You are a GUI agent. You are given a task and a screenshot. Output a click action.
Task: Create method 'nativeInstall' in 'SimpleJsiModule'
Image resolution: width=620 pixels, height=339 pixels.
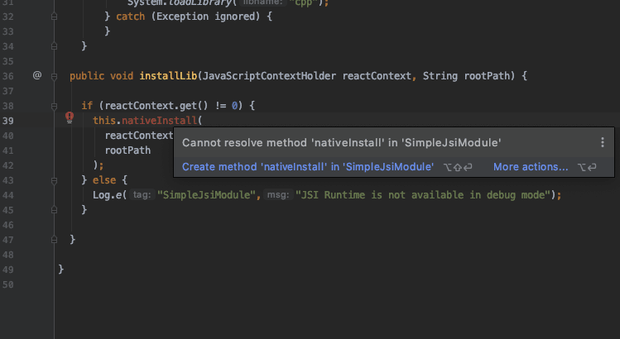click(308, 167)
